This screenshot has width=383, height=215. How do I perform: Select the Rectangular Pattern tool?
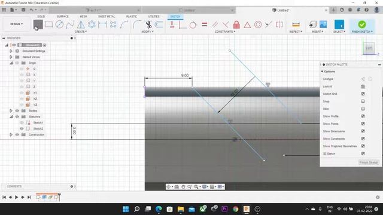pos(113,24)
